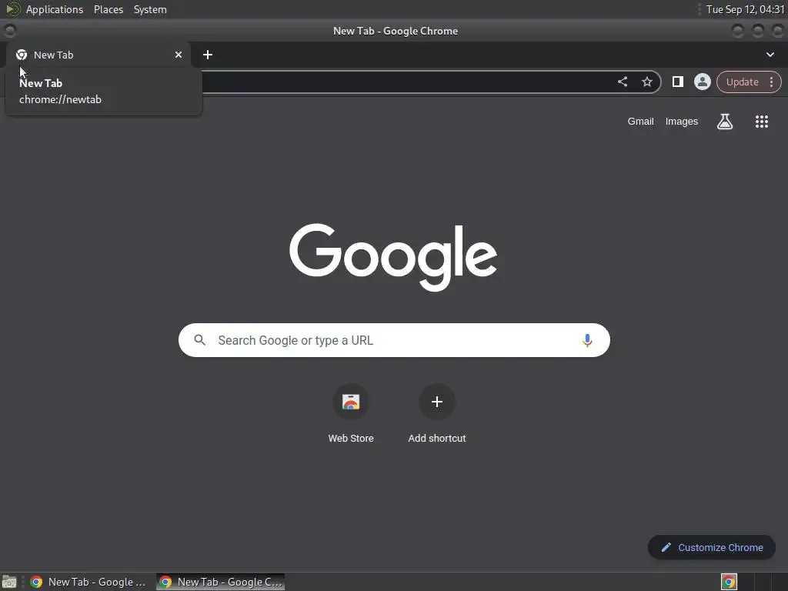Open Customize Chrome panel

712,547
